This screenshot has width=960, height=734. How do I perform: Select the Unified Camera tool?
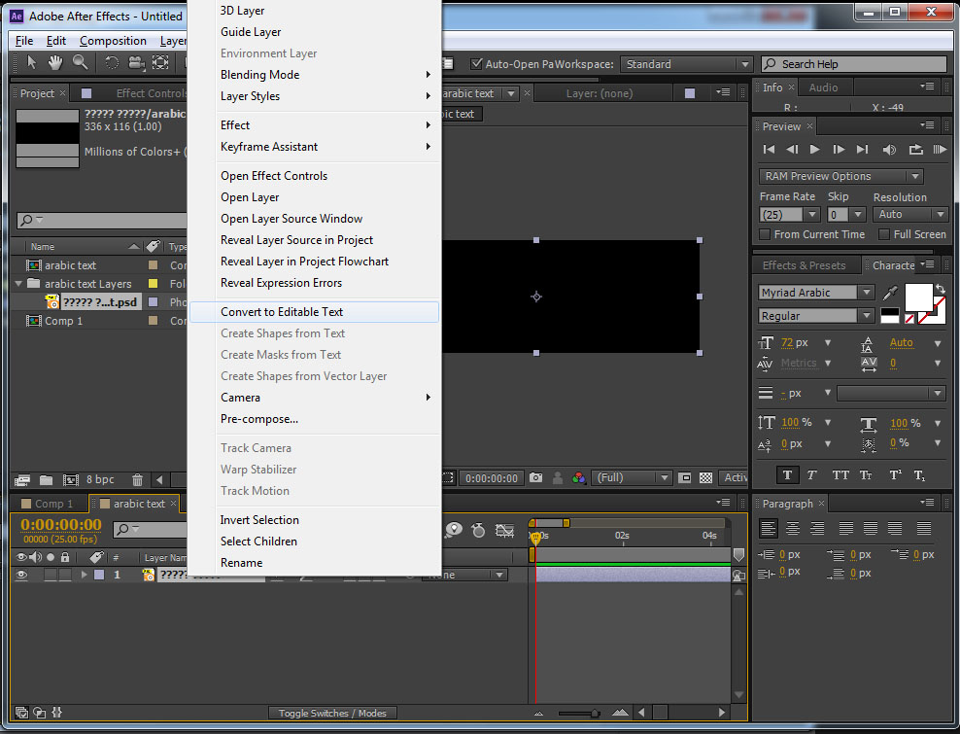coord(136,62)
